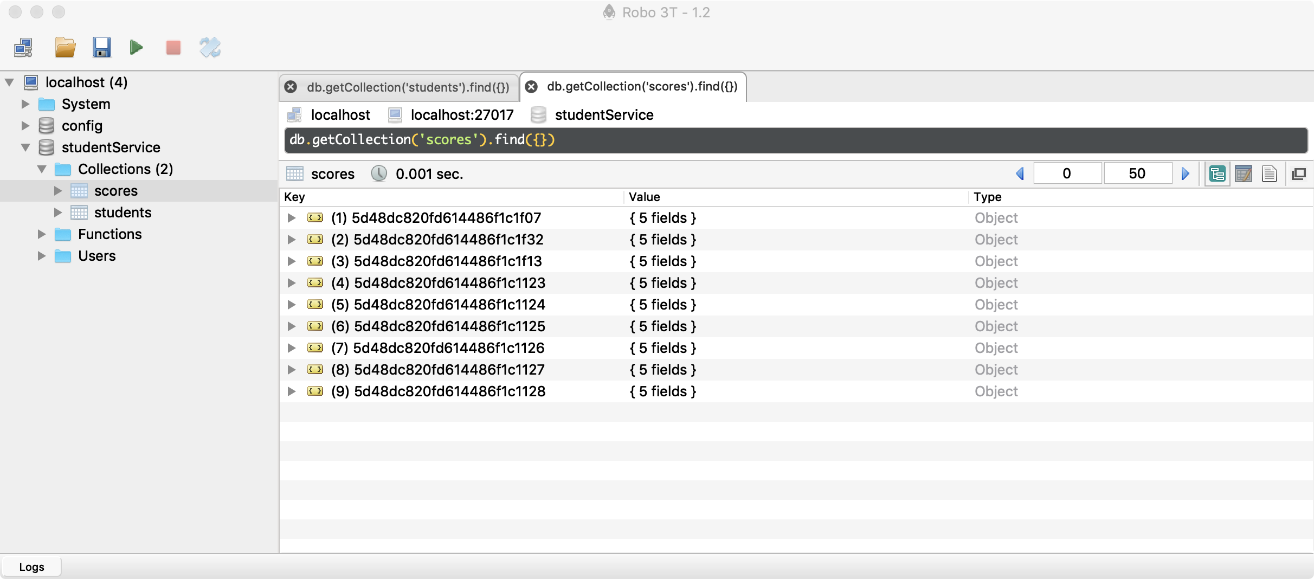Expand document (7) ending f1c1126

click(x=292, y=348)
